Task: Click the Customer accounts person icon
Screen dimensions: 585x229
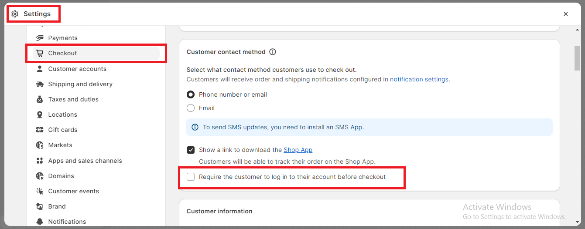Action: point(40,69)
